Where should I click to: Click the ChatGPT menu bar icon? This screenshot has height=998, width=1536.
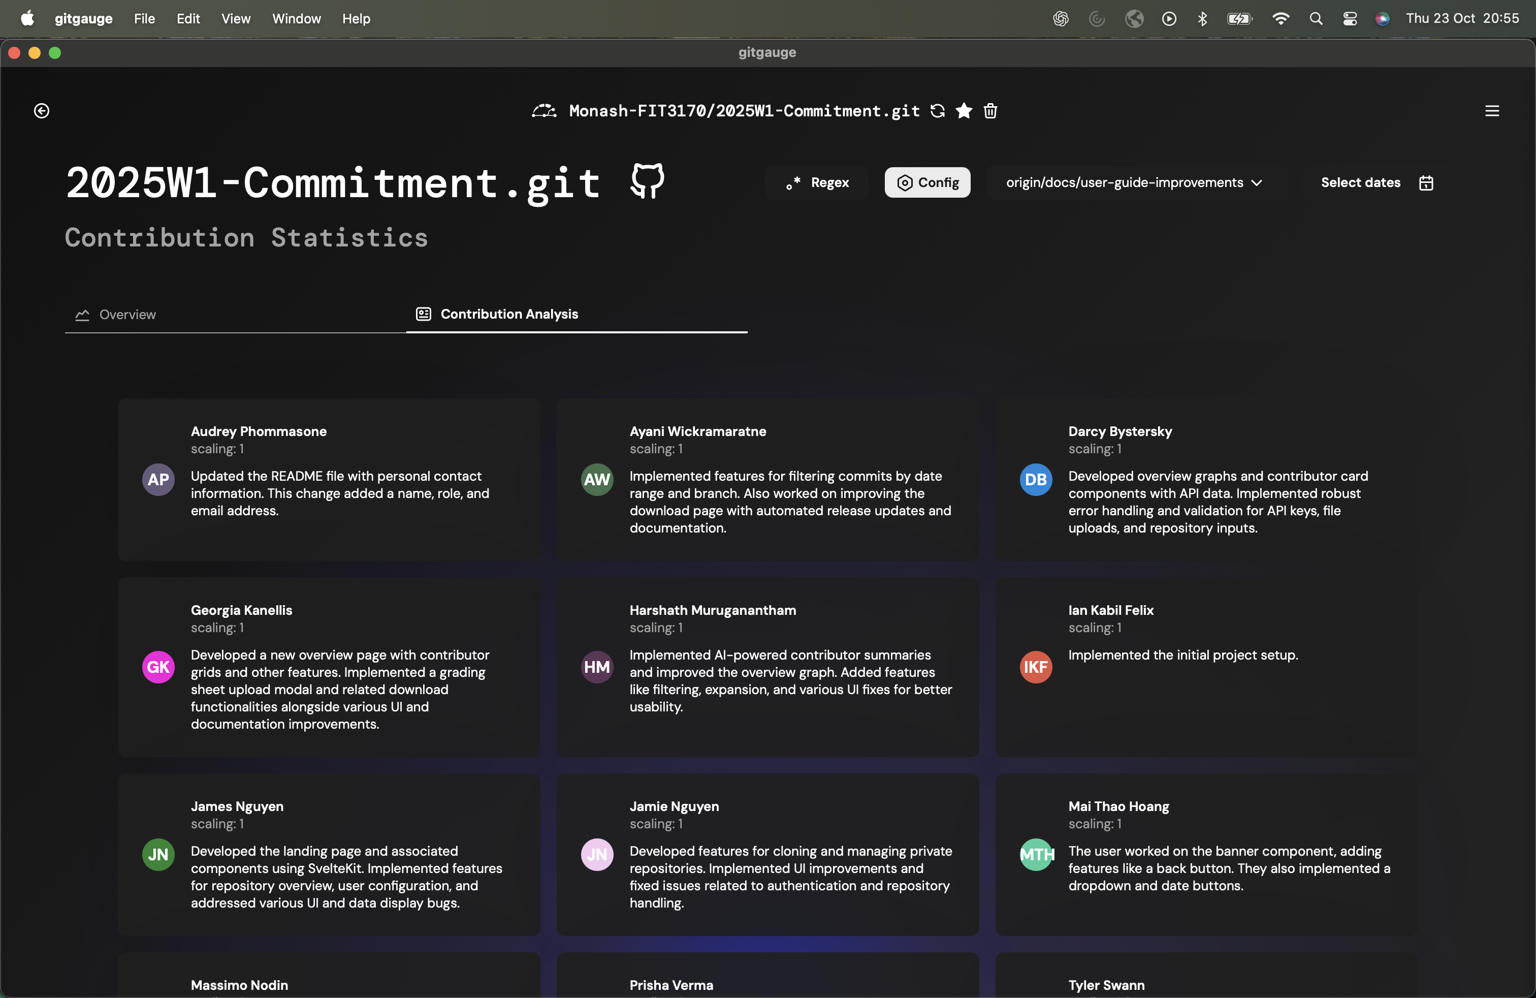tap(1061, 19)
